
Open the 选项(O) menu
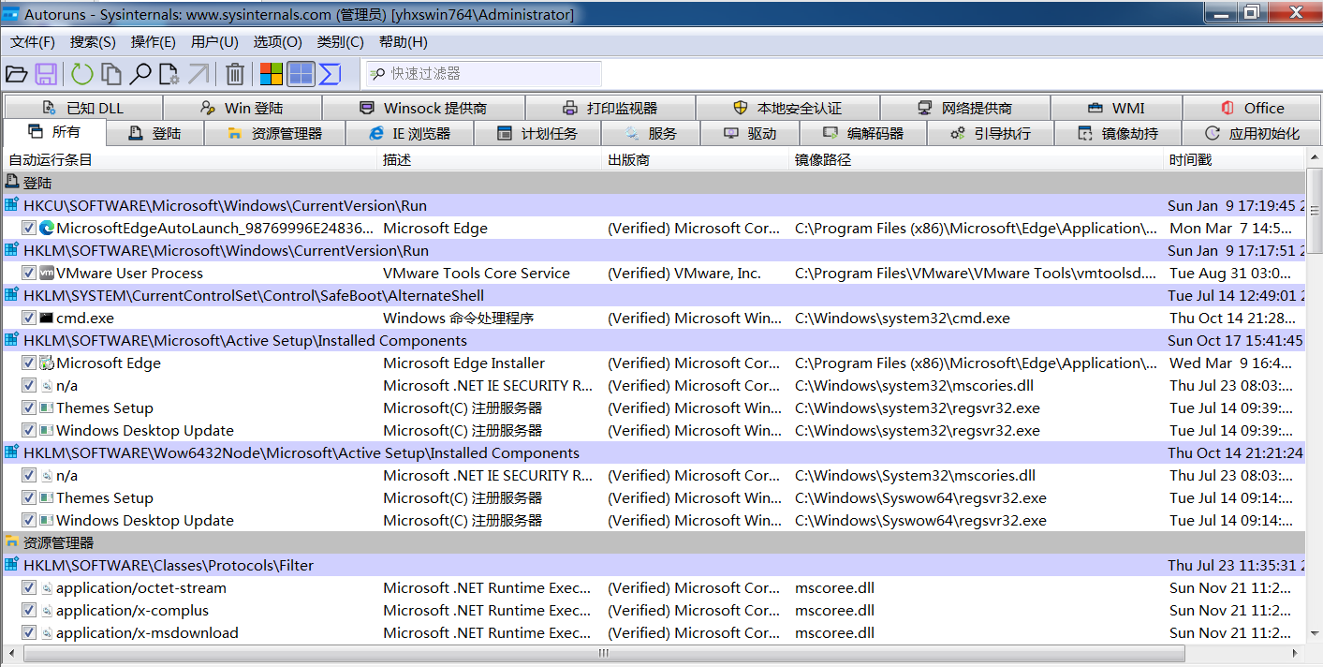pos(277,42)
